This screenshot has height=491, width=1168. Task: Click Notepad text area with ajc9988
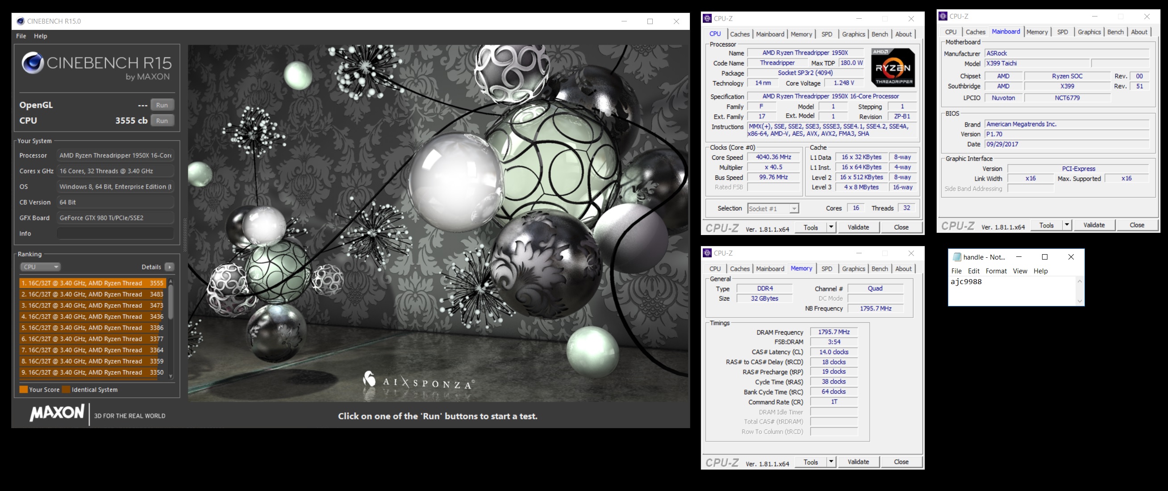pyautogui.click(x=1012, y=291)
